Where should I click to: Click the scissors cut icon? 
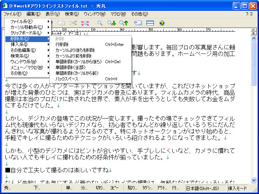click(x=73, y=23)
